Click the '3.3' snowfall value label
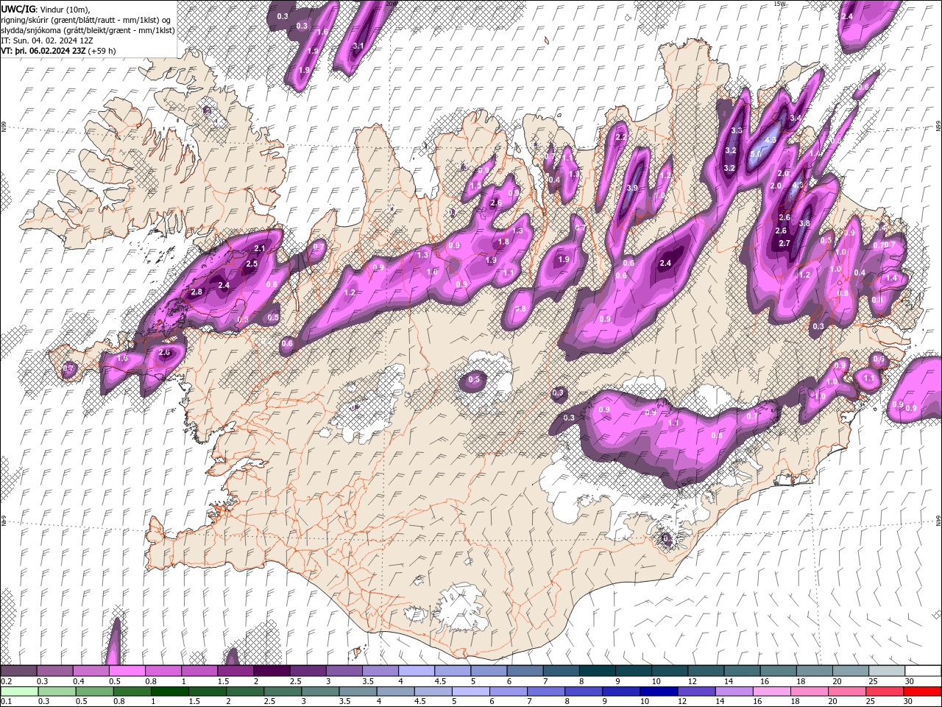The width and height of the screenshot is (942, 707). pyautogui.click(x=736, y=130)
